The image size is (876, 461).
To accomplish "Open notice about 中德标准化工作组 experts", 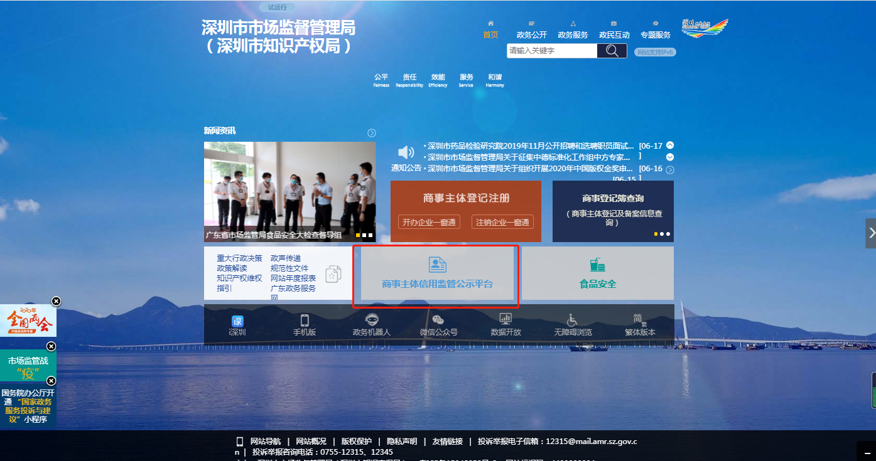I will click(x=529, y=157).
